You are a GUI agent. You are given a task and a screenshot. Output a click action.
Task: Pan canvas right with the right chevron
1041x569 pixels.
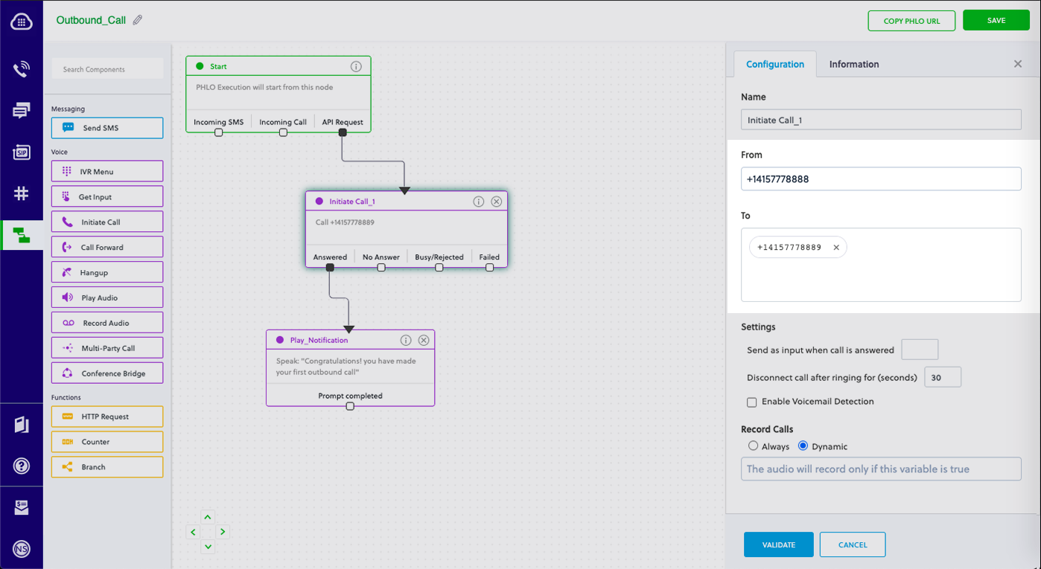[223, 532]
